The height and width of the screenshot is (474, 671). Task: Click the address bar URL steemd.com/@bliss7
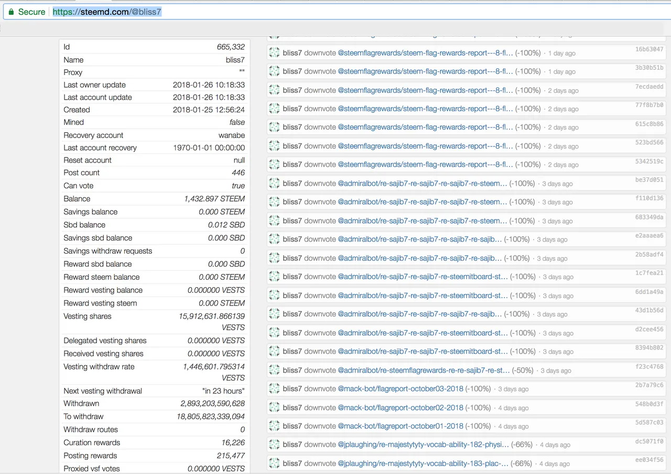[107, 12]
